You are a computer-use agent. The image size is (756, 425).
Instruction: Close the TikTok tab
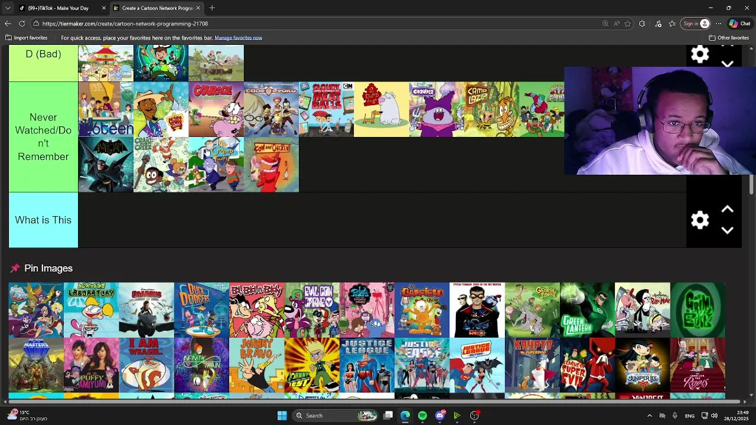104,8
